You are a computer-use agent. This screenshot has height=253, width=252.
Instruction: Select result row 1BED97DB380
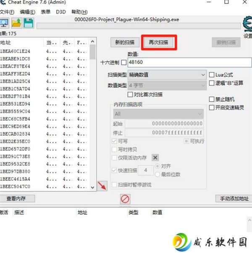pos(45,171)
